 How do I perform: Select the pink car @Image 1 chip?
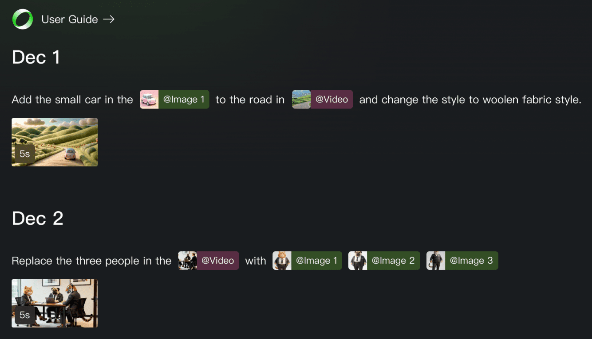tap(174, 100)
